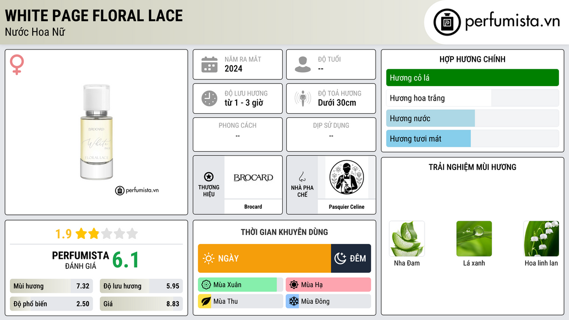
Task: Click the second gold rating star
Action: [94, 233]
